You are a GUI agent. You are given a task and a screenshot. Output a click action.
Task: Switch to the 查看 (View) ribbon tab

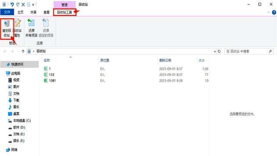46,12
